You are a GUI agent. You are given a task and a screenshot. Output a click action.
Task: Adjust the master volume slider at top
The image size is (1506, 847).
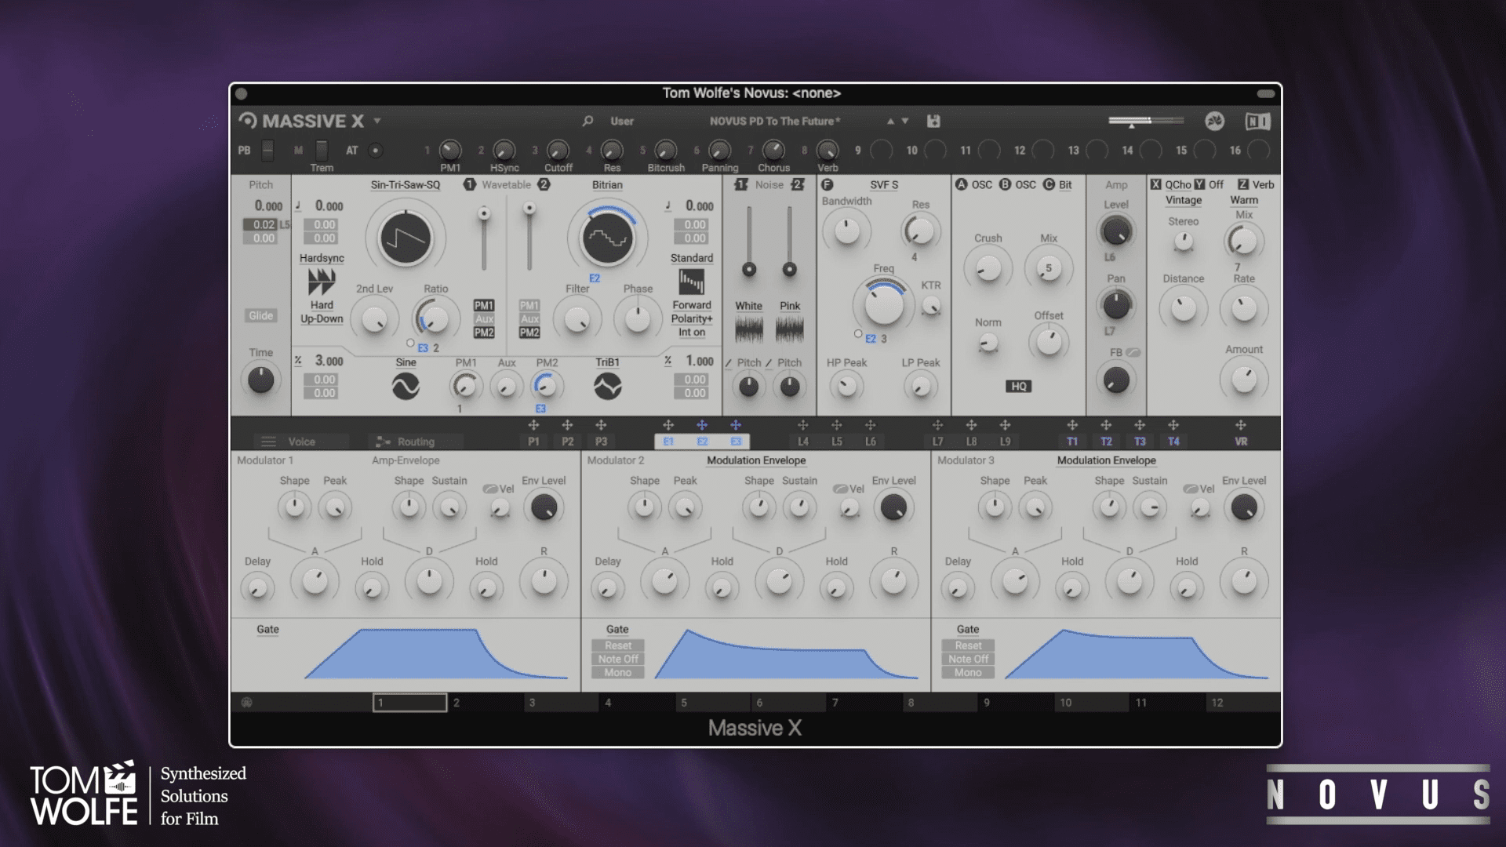pyautogui.click(x=1146, y=121)
